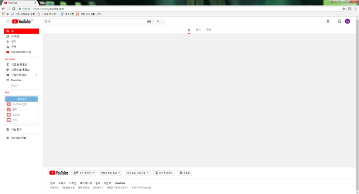The image size is (359, 194).
Task: Go back with browser back arrow
Action: [3, 8]
